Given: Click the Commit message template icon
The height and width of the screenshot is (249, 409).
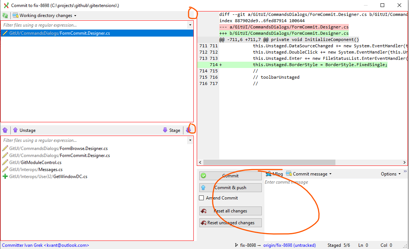Looking at the screenshot, I should 289,174.
